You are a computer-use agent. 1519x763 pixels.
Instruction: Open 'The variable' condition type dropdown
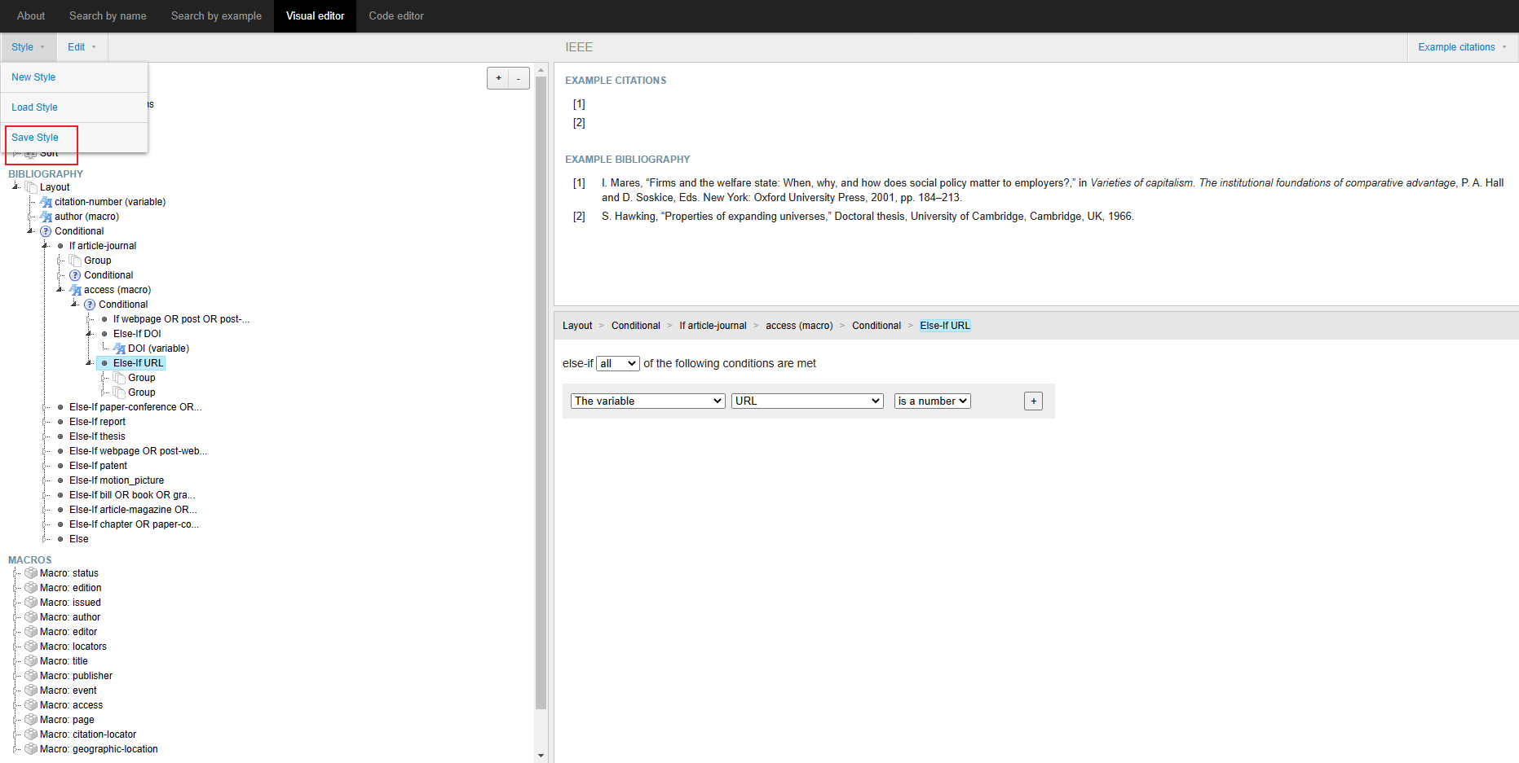tap(647, 401)
